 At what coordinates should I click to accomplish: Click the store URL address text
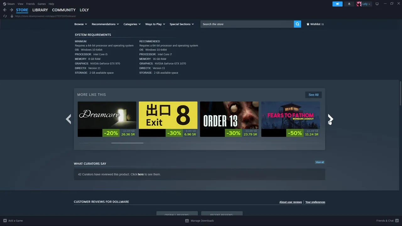tap(45, 16)
